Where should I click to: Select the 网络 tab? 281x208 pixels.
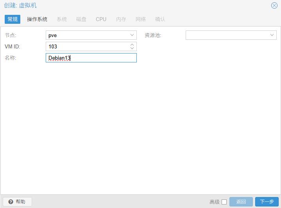(141, 19)
